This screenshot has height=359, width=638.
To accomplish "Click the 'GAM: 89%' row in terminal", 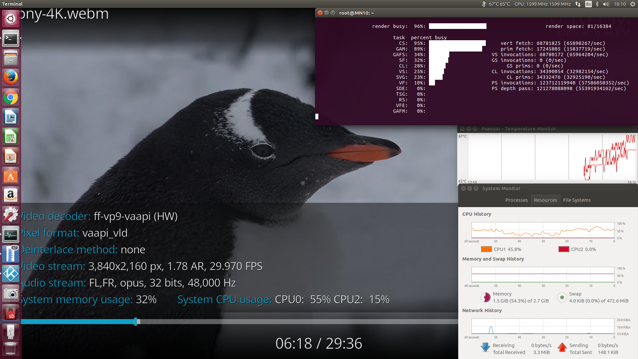I will coord(439,49).
